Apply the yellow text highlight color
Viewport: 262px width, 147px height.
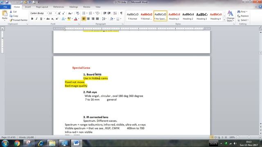point(69,19)
